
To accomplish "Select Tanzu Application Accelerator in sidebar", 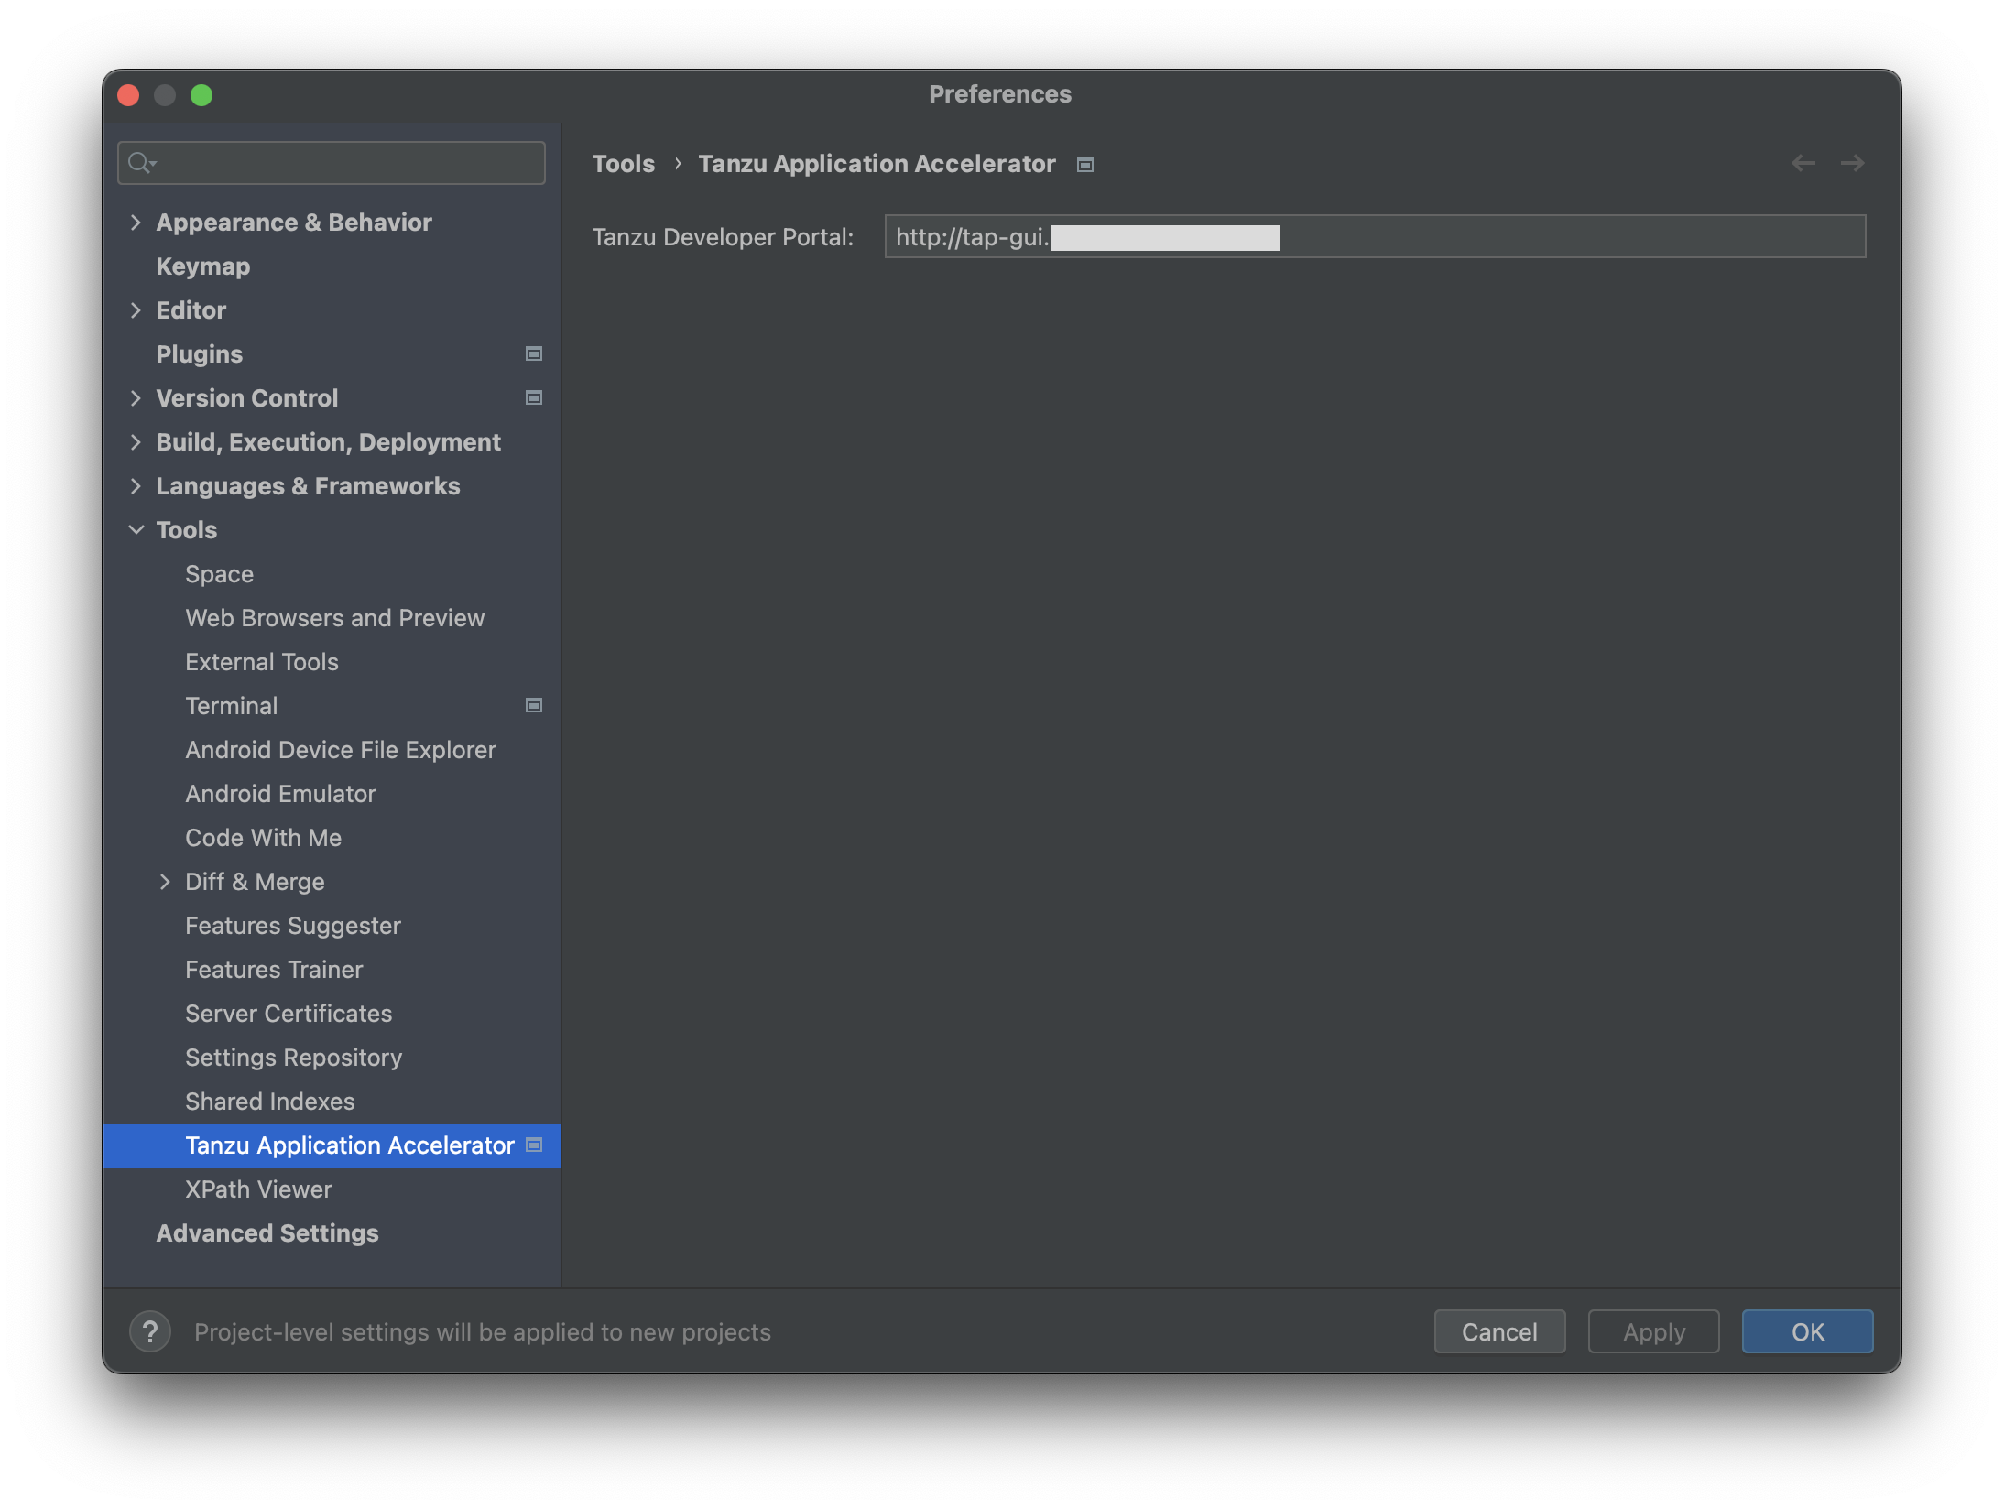I will pyautogui.click(x=332, y=1145).
